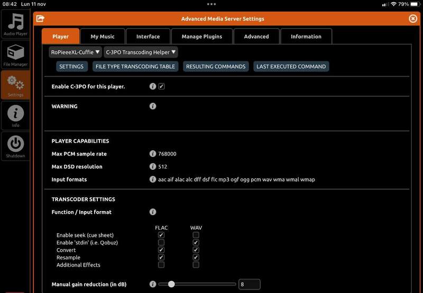Click the FILE TYPE TRANSCODING TABLE button
This screenshot has width=423, height=293.
[135, 67]
